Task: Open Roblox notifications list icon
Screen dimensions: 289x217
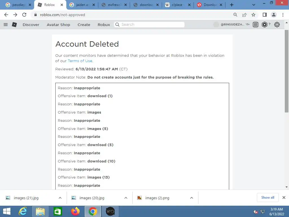Action: [255, 25]
